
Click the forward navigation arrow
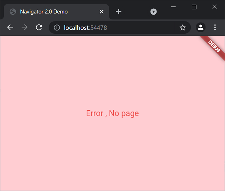click(24, 27)
